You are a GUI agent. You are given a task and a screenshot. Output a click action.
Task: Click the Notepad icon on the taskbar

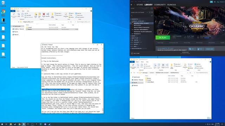pyautogui.click(x=24, y=124)
